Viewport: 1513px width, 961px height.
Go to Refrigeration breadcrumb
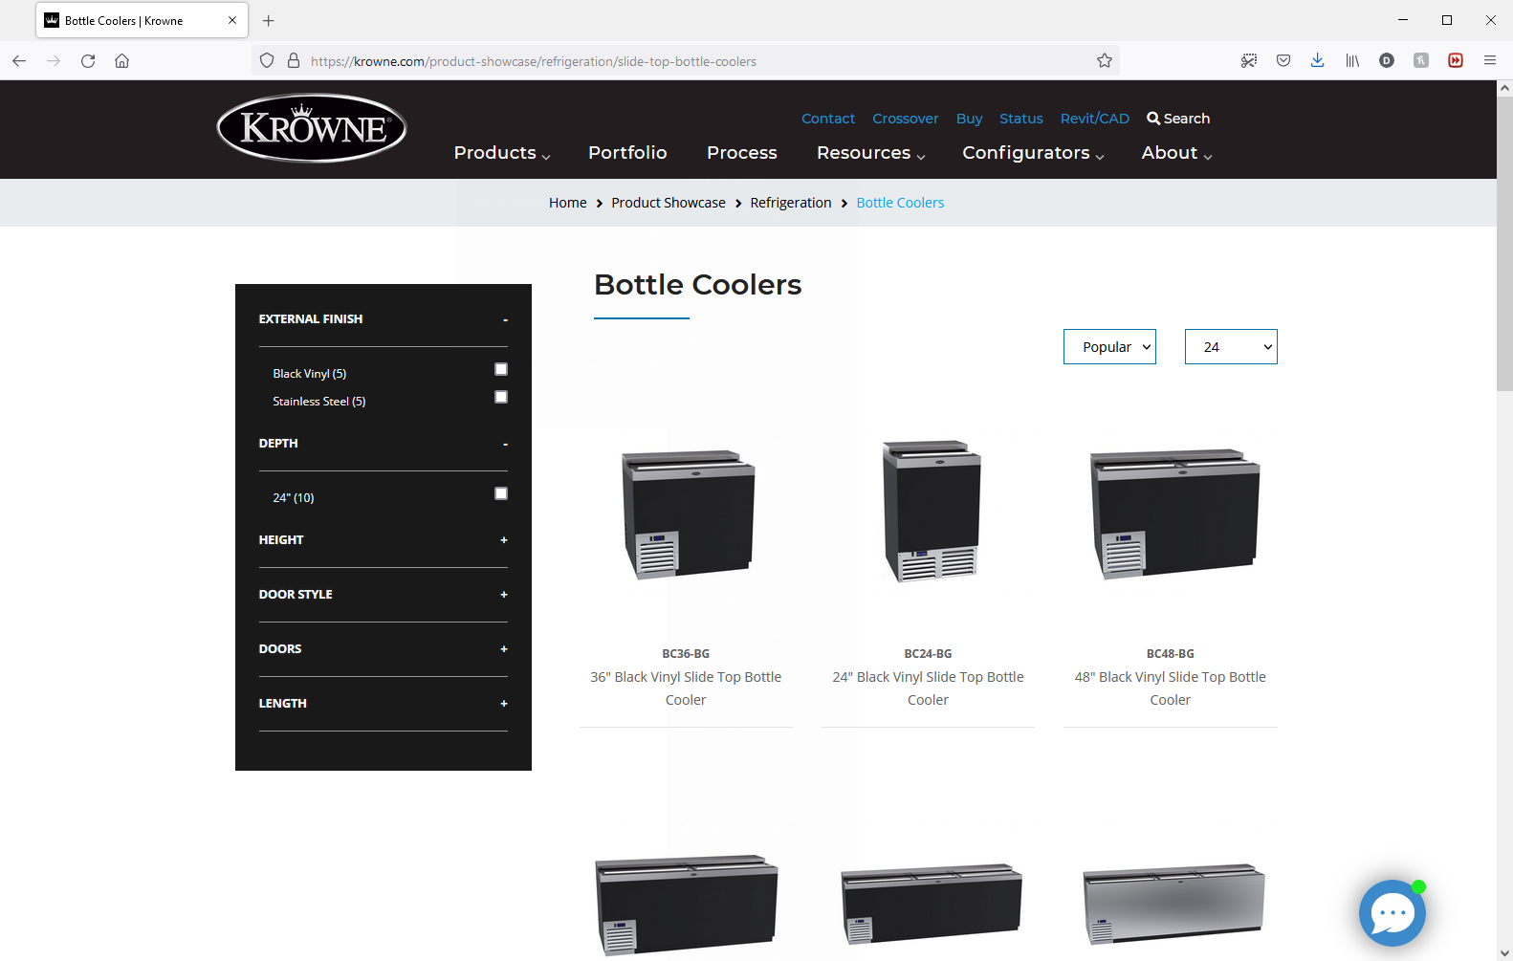pyautogui.click(x=791, y=203)
